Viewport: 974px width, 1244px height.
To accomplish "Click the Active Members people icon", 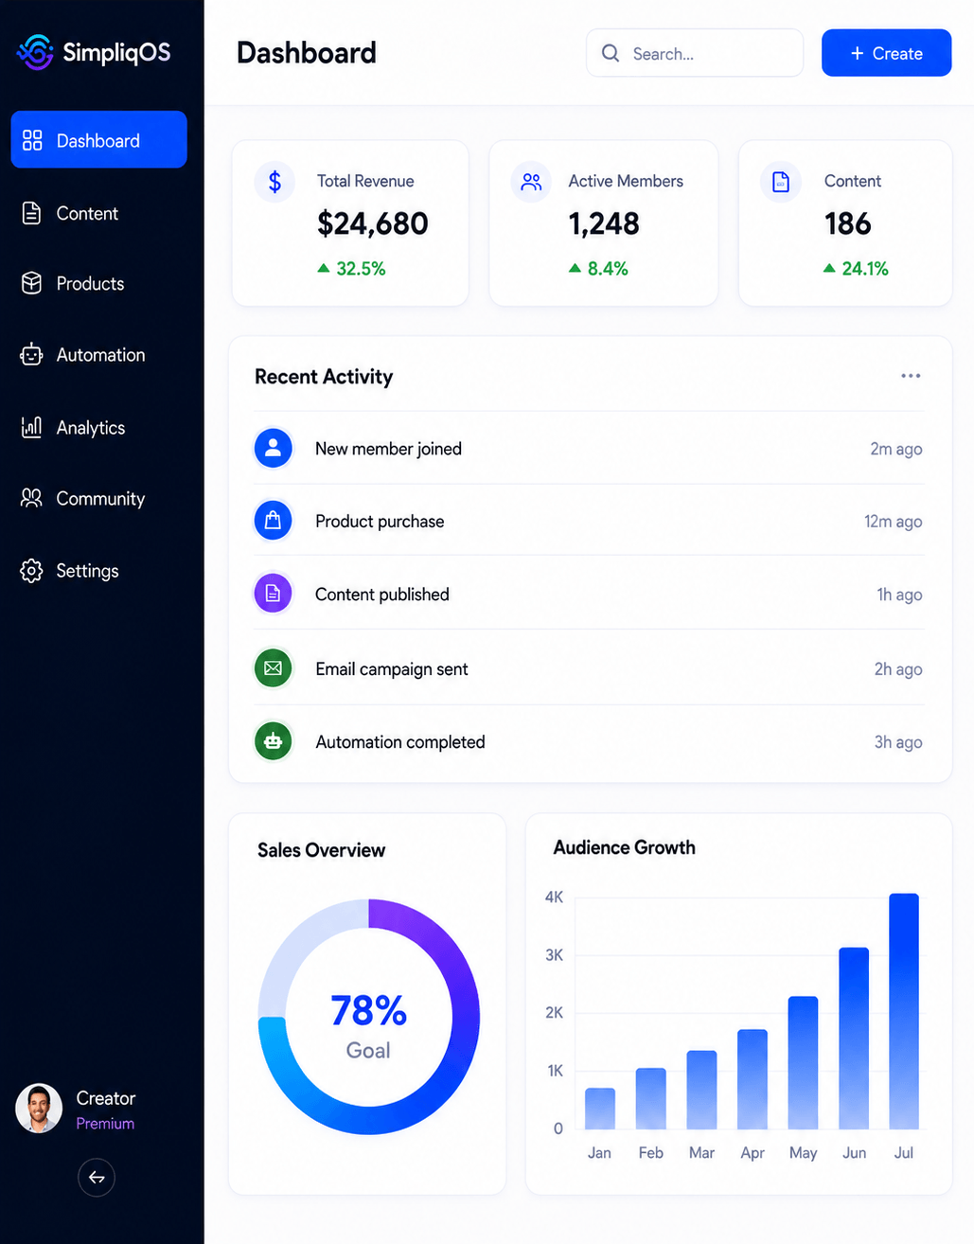I will click(x=531, y=181).
